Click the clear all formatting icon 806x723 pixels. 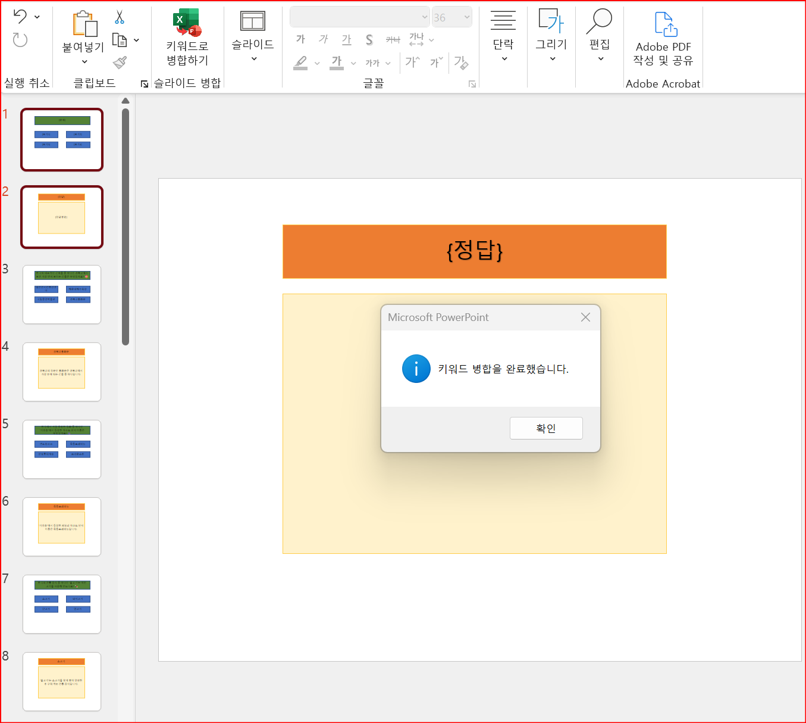coord(461,62)
